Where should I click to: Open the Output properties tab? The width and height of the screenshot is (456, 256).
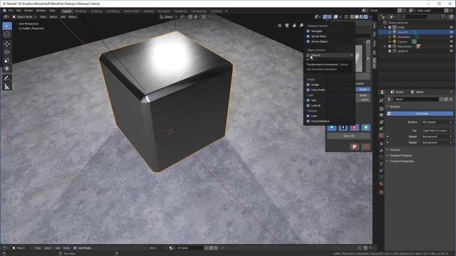tap(381, 115)
